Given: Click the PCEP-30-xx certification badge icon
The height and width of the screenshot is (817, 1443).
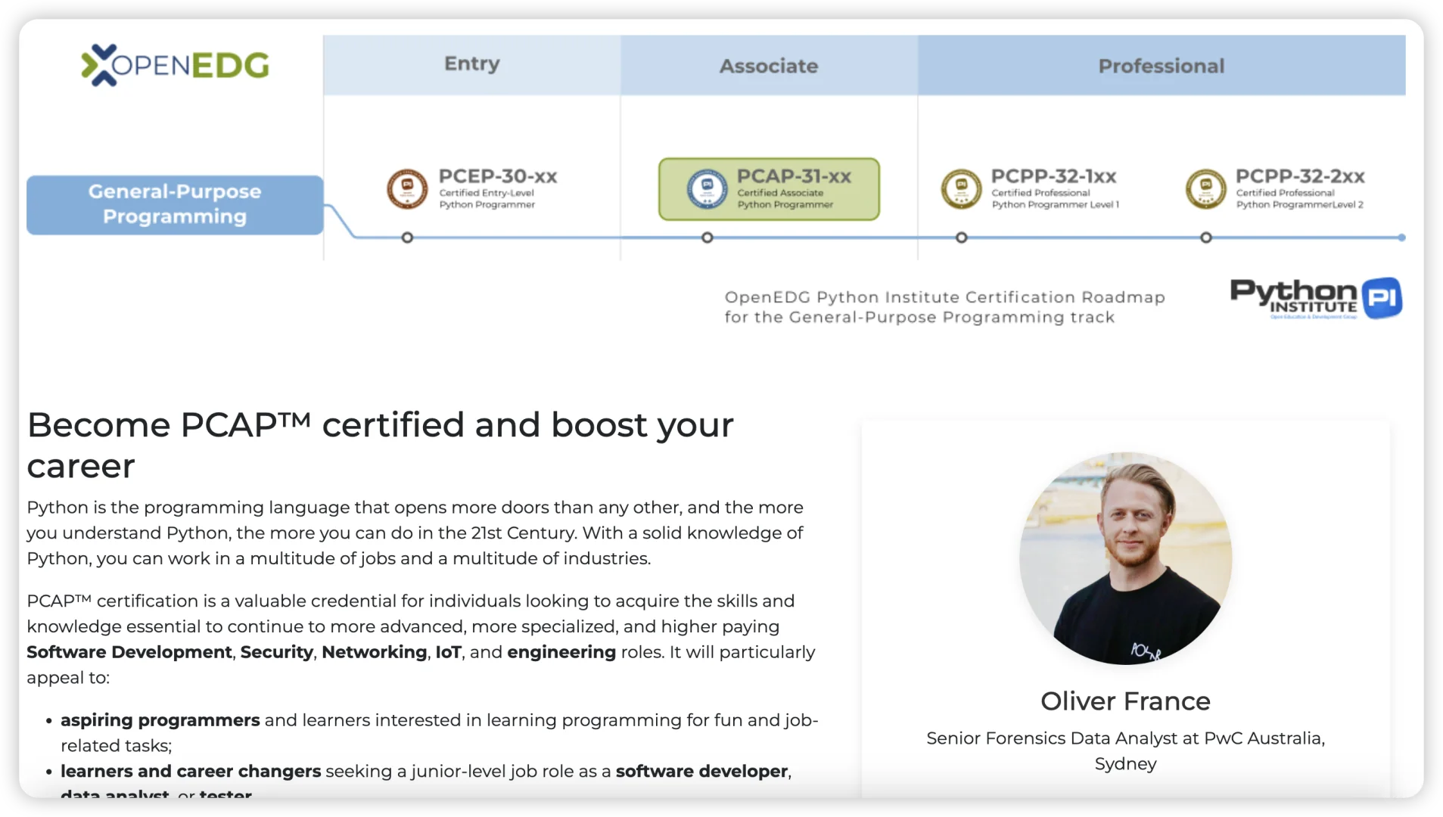Looking at the screenshot, I should 407,189.
